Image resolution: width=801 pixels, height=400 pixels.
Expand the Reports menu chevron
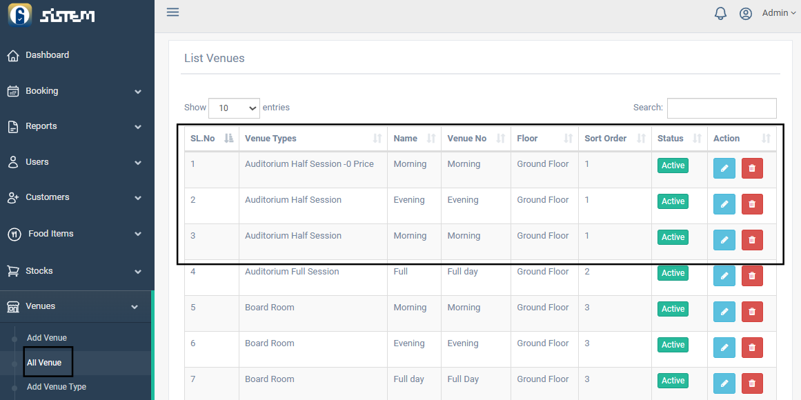click(137, 127)
